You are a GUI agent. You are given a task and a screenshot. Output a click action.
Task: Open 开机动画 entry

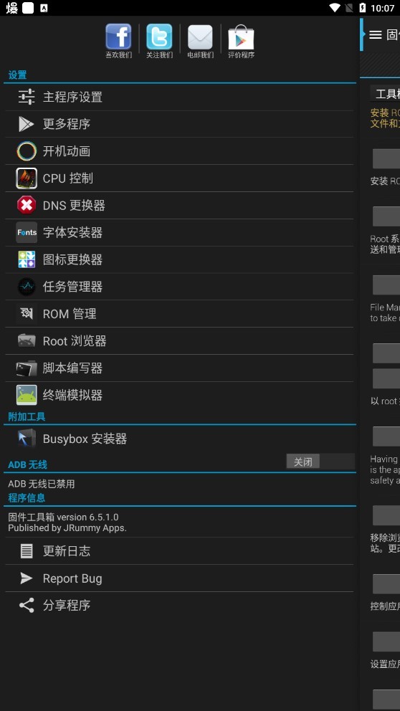(x=179, y=151)
